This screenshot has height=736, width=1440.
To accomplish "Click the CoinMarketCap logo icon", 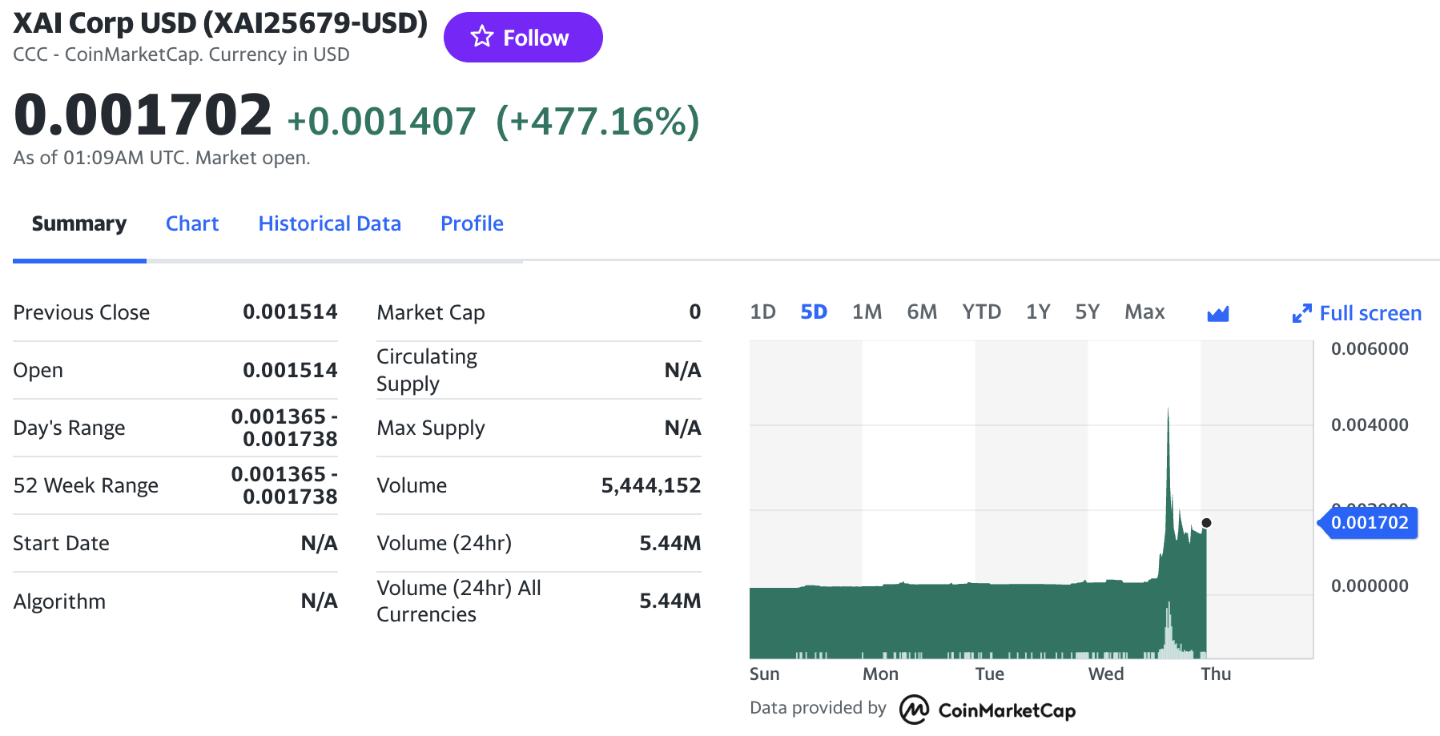I will [x=914, y=710].
